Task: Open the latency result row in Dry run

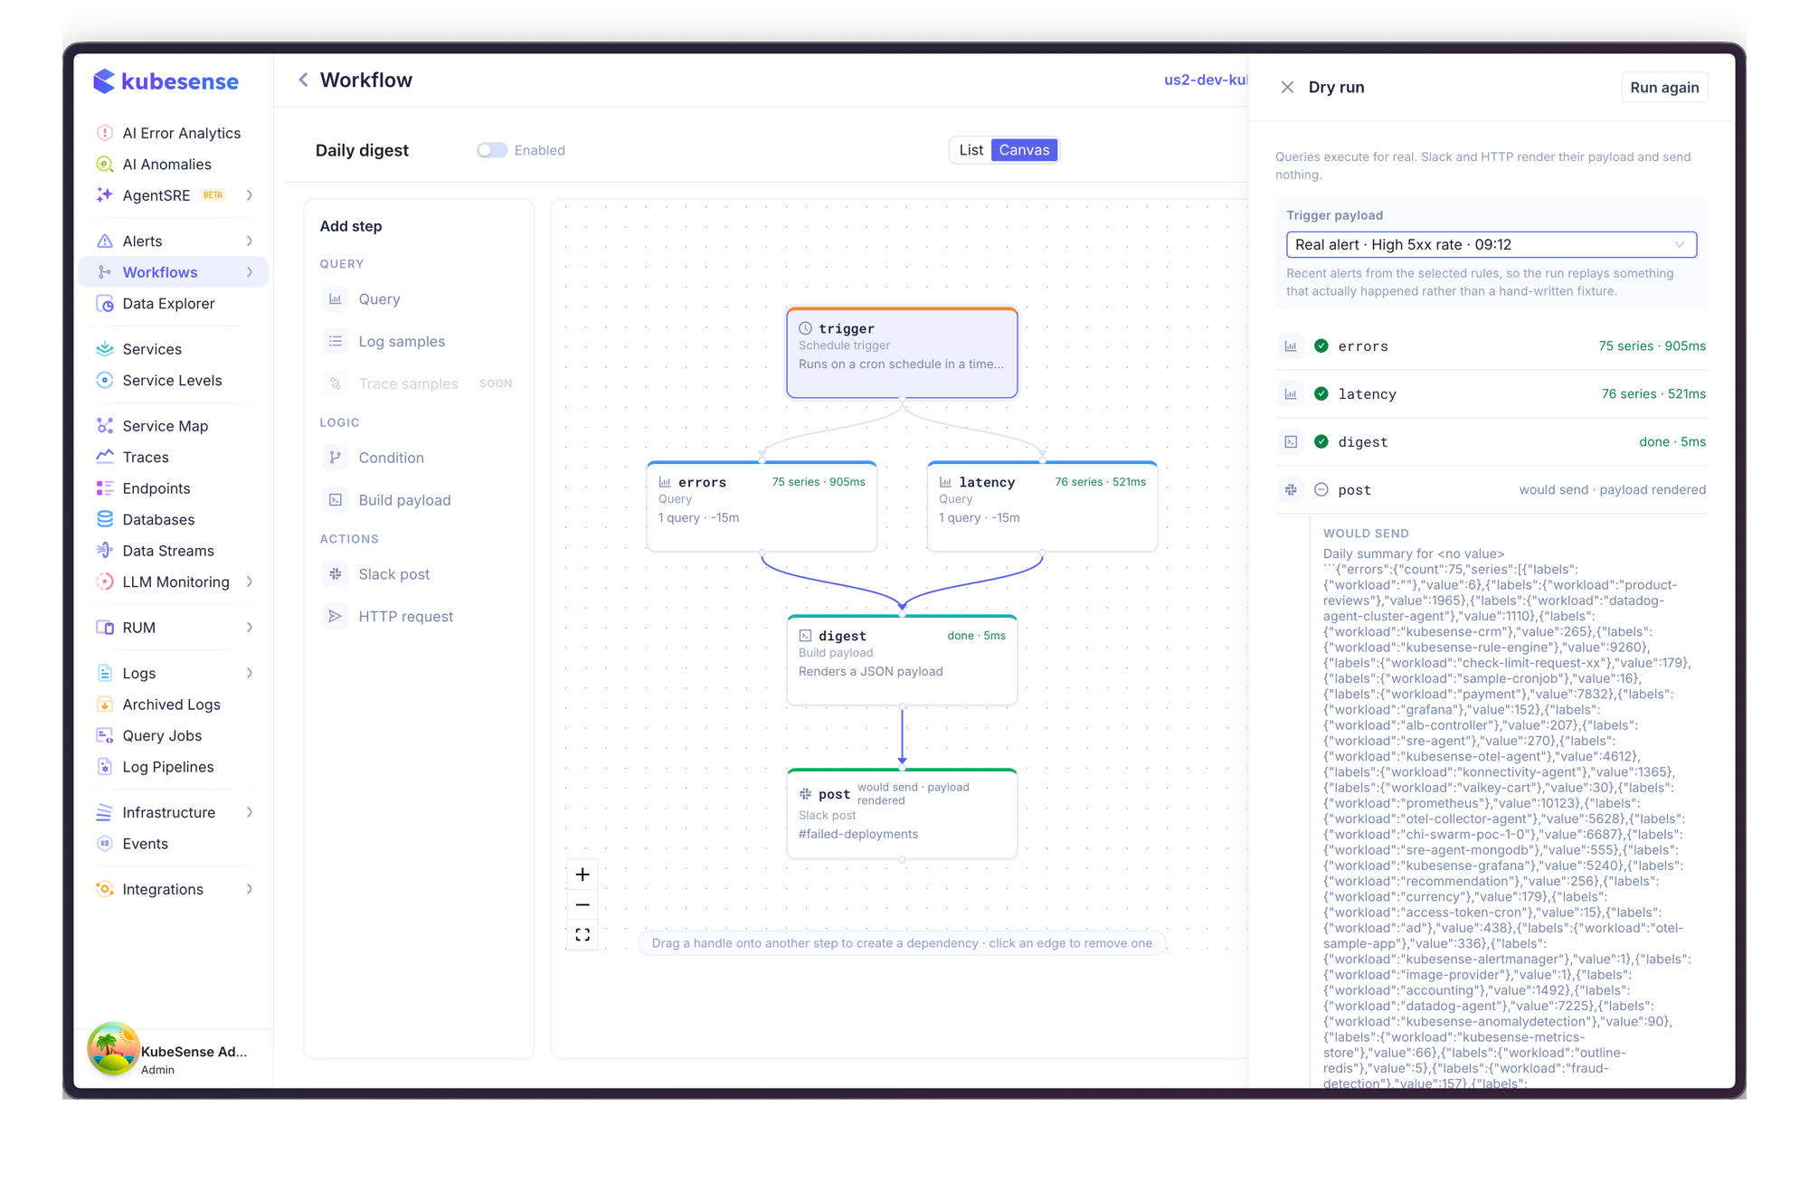Action: pyautogui.click(x=1492, y=394)
